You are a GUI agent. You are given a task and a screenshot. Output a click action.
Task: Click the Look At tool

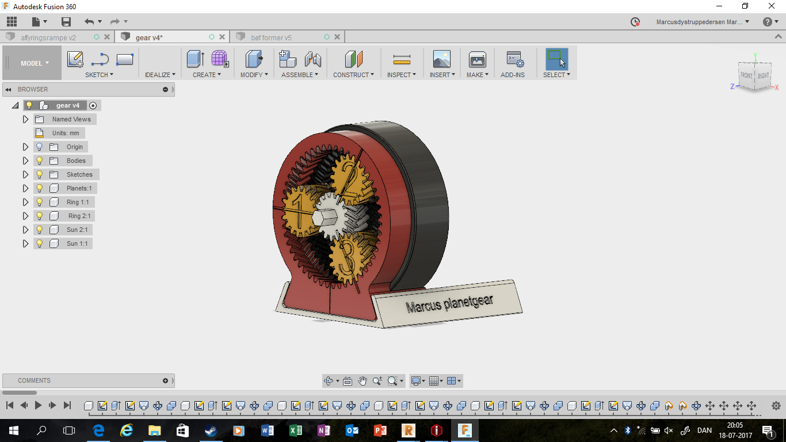348,381
